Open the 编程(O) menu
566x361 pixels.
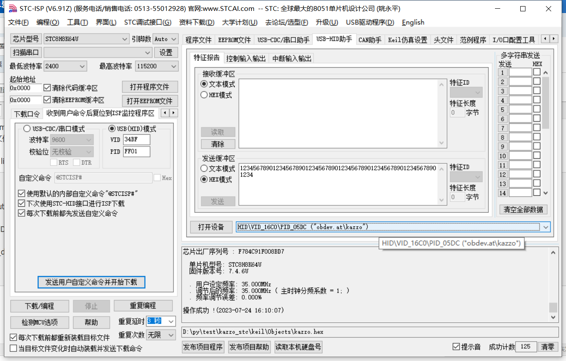(x=47, y=22)
